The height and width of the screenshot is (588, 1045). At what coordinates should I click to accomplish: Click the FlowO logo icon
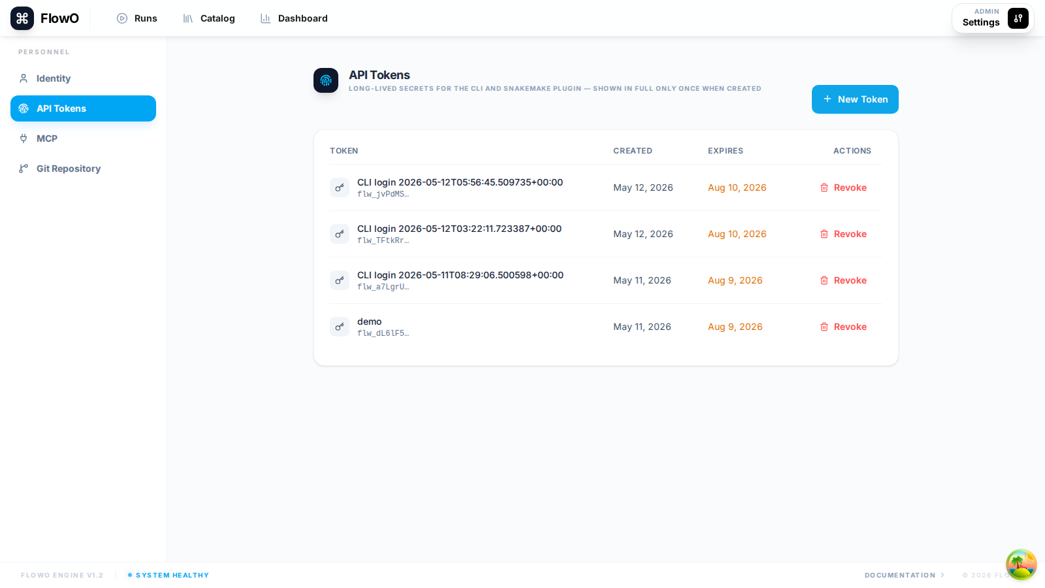(22, 18)
